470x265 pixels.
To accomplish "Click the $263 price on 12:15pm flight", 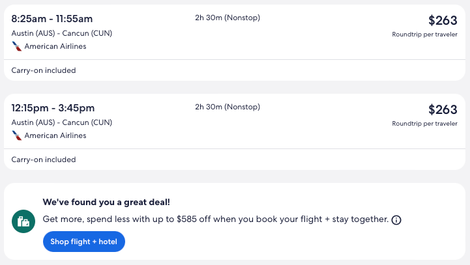I will 443,109.
